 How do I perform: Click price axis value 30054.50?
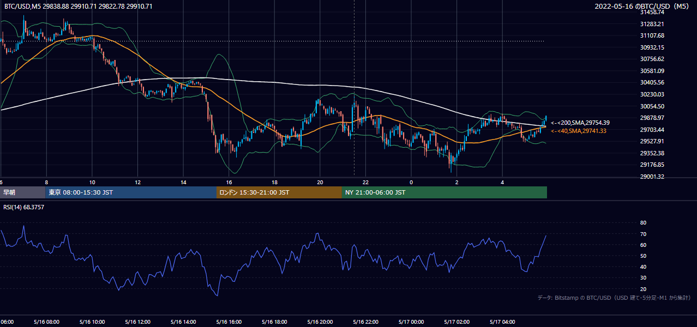(x=652, y=106)
